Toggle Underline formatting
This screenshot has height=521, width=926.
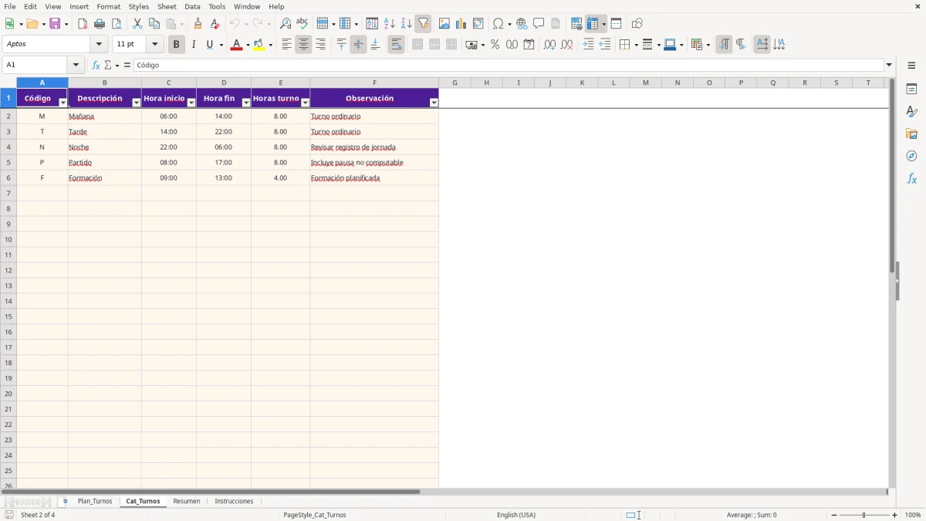coord(210,45)
